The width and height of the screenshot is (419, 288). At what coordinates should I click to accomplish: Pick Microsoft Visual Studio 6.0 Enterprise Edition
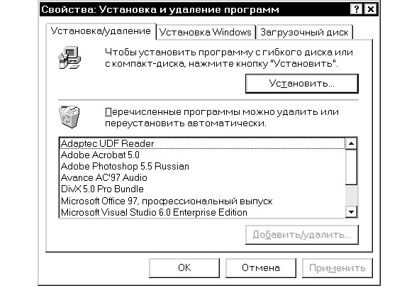(x=202, y=212)
